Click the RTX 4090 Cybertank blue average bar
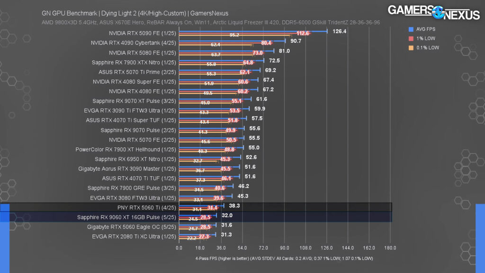Image resolution: width=485 pixels, height=273 pixels. (232, 41)
